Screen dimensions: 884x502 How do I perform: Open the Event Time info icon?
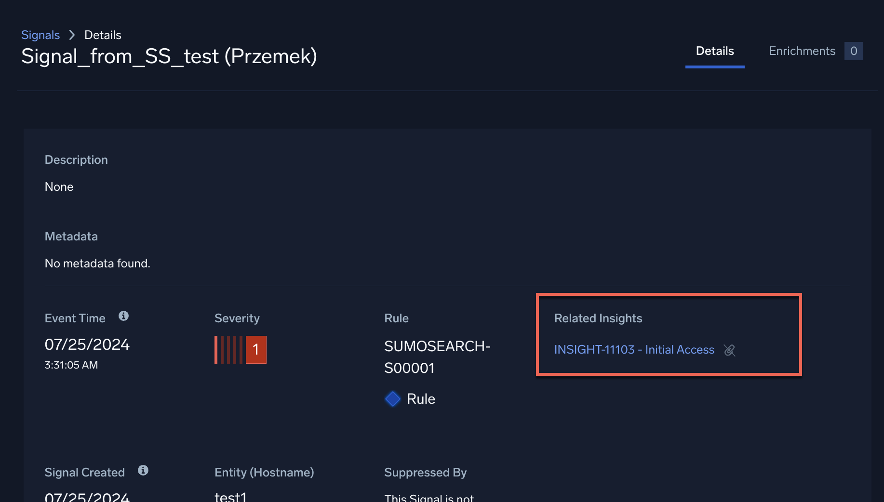124,316
